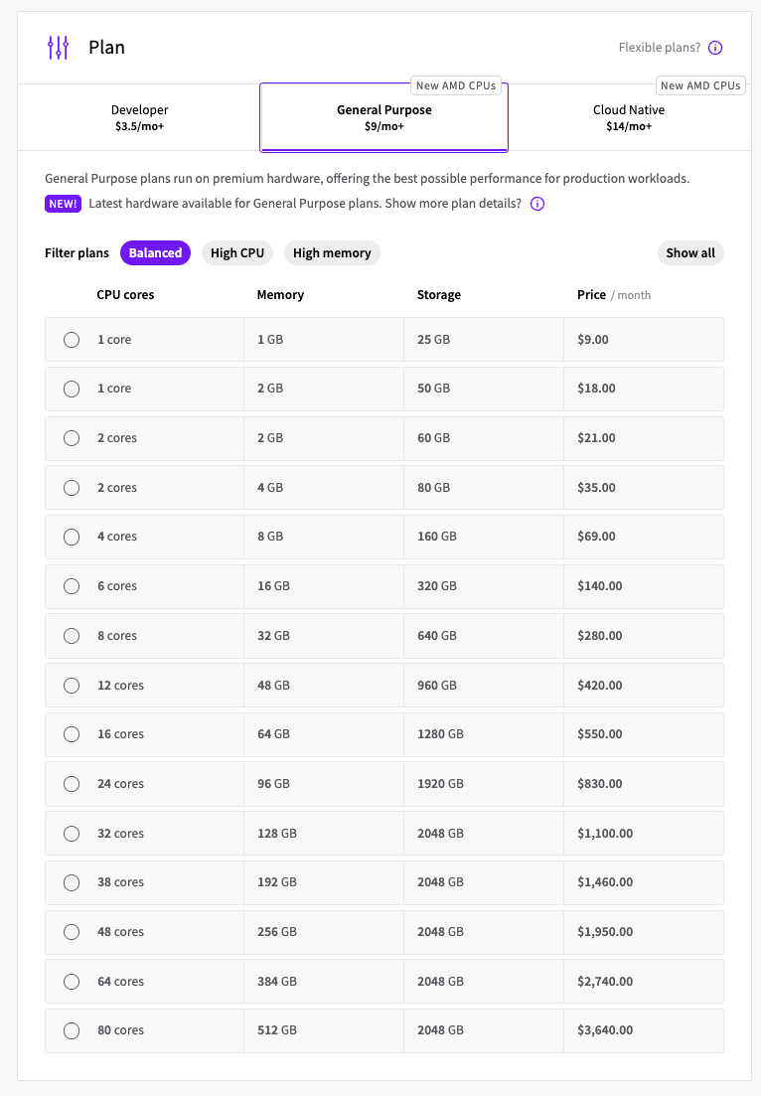Open the Cloud Native plan tab
The image size is (761, 1096).
pos(628,117)
